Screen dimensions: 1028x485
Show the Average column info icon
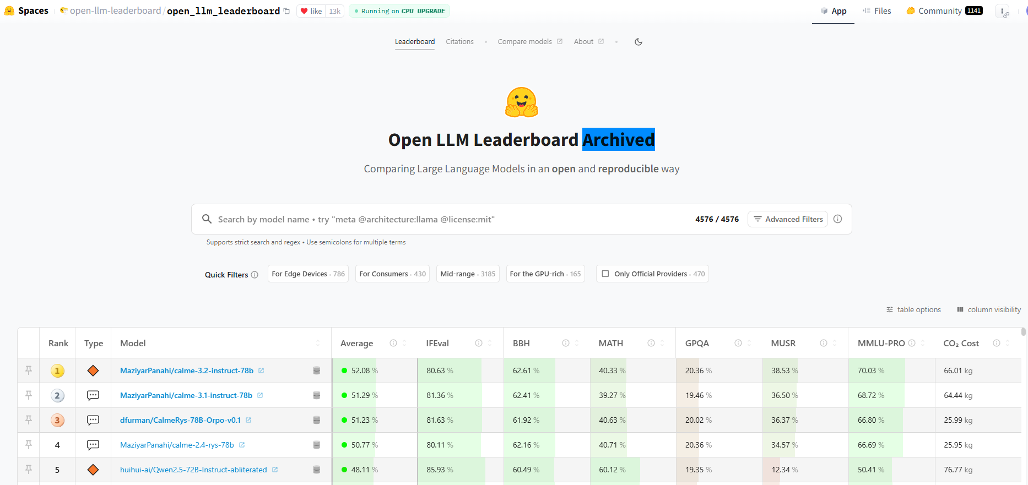click(x=393, y=343)
